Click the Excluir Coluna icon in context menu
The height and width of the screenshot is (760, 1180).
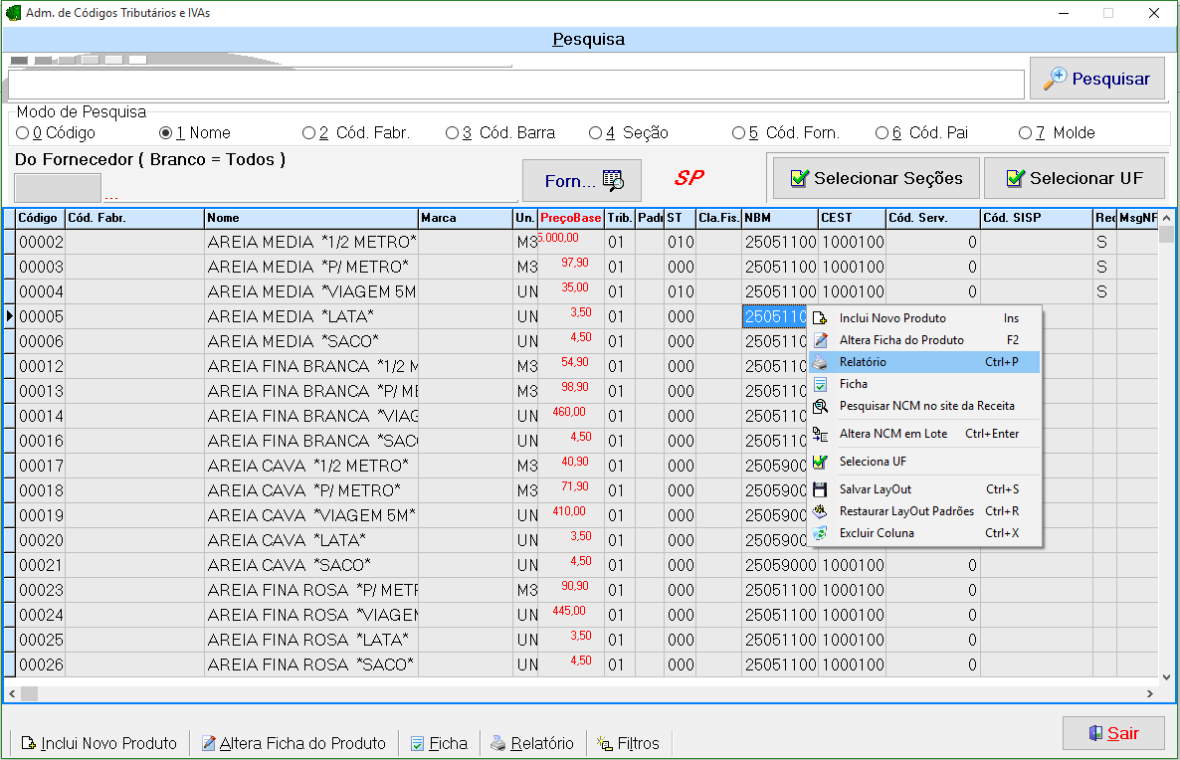820,533
